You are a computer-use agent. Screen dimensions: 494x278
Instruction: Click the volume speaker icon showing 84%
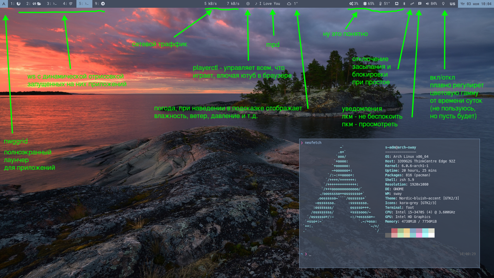click(x=428, y=3)
